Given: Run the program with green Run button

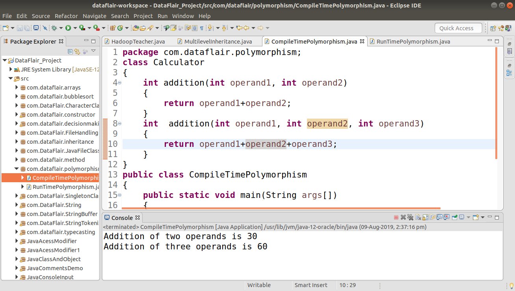Looking at the screenshot, I should coord(68,28).
